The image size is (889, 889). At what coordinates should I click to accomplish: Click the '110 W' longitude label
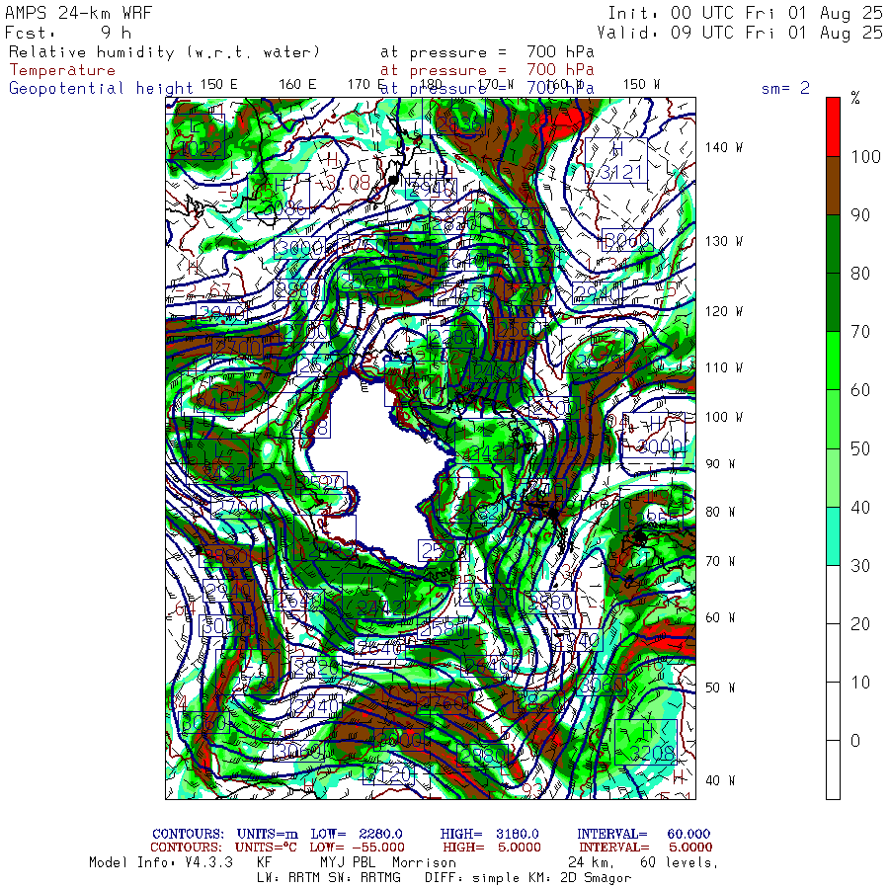point(724,367)
